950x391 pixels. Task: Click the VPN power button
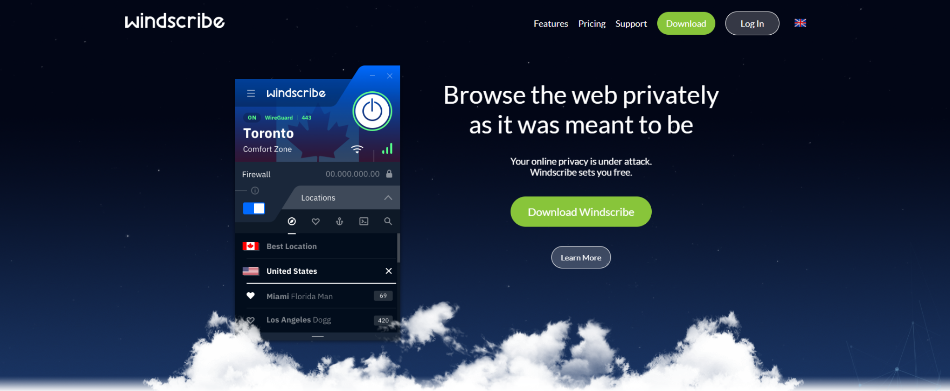pyautogui.click(x=372, y=111)
